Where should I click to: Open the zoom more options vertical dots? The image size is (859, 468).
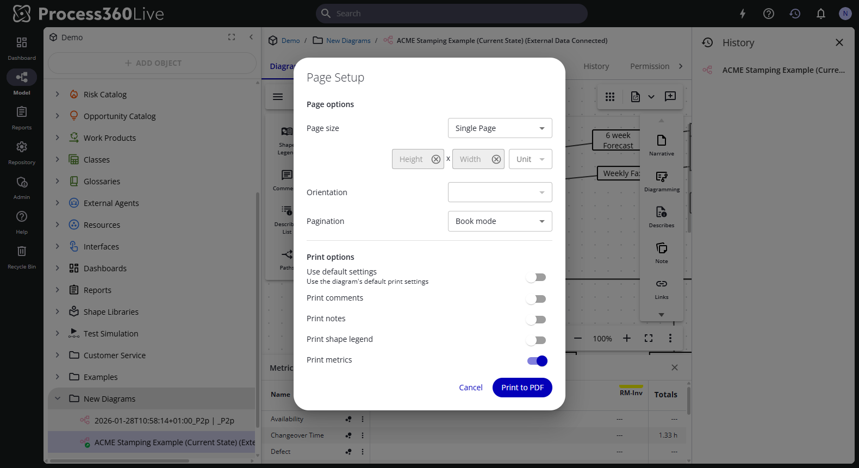(670, 338)
